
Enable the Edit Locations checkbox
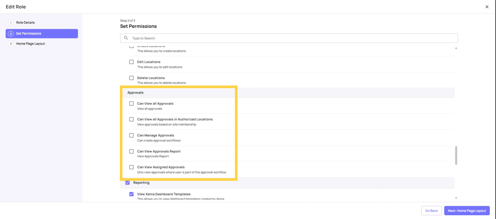131,62
